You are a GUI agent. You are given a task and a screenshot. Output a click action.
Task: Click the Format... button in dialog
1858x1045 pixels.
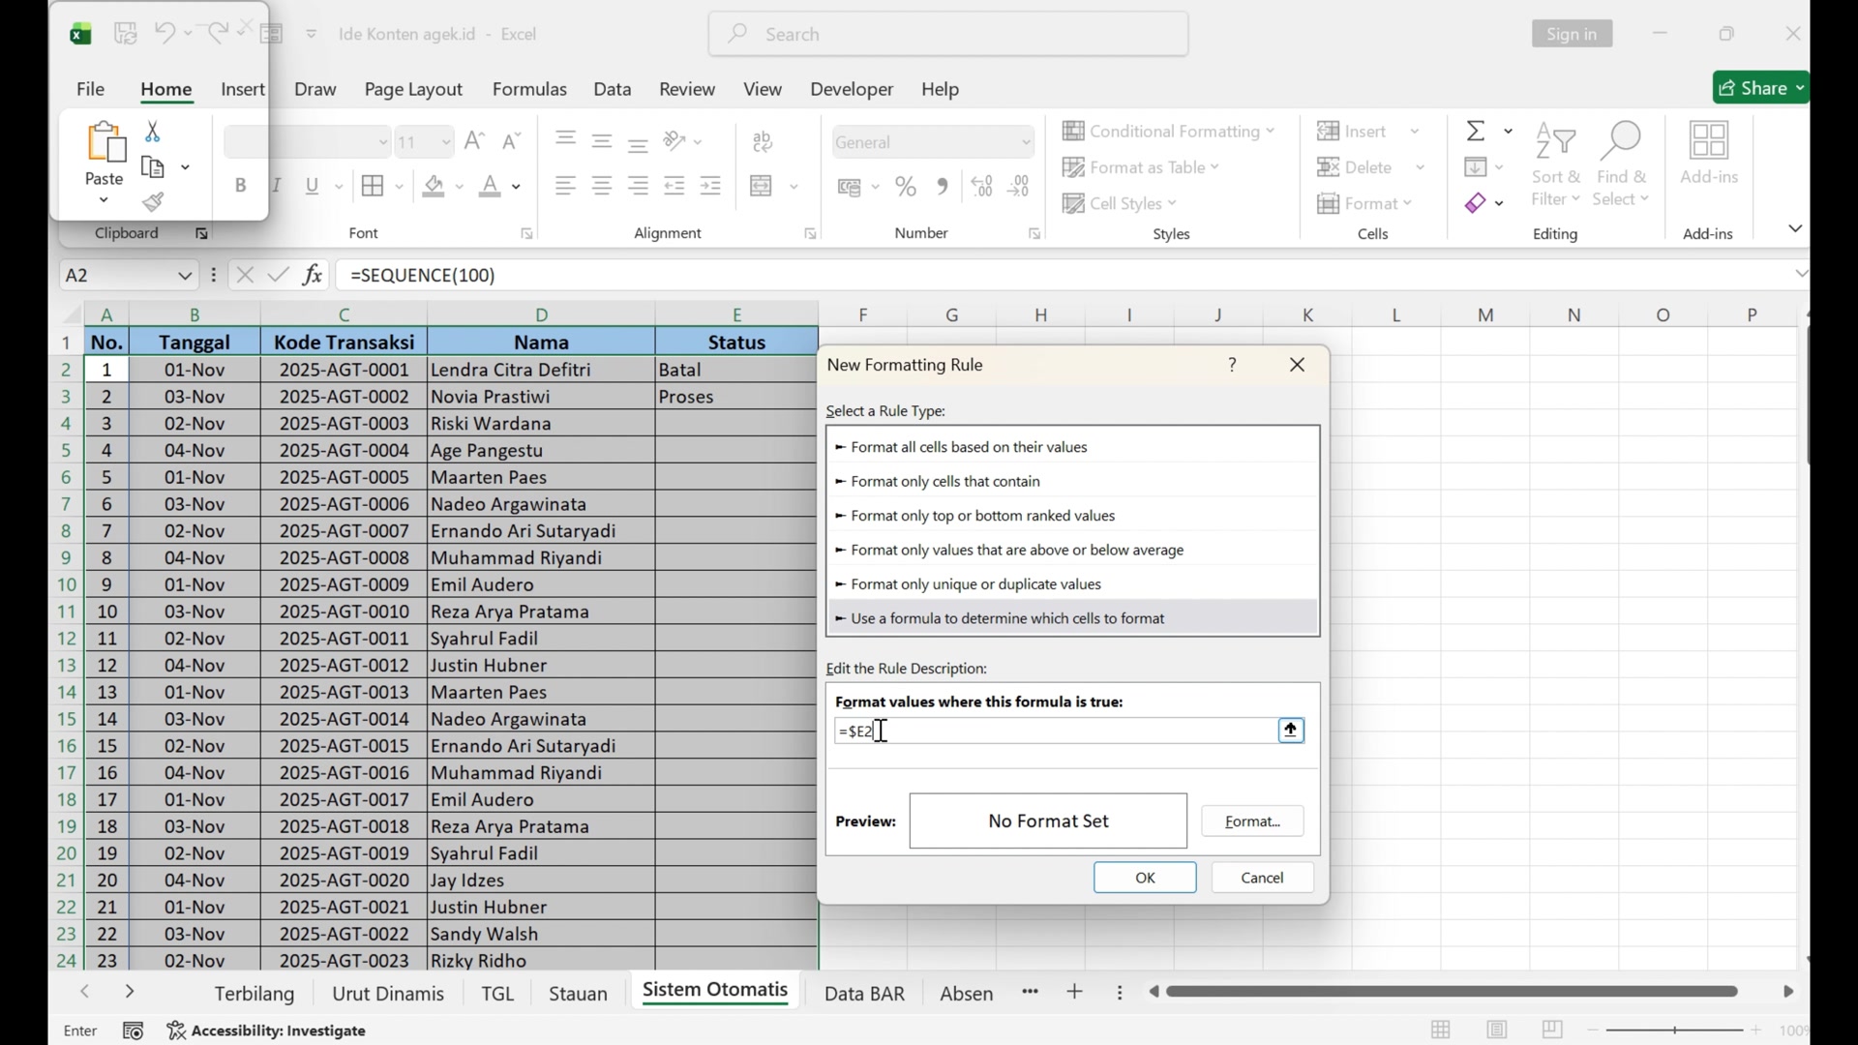1252,821
